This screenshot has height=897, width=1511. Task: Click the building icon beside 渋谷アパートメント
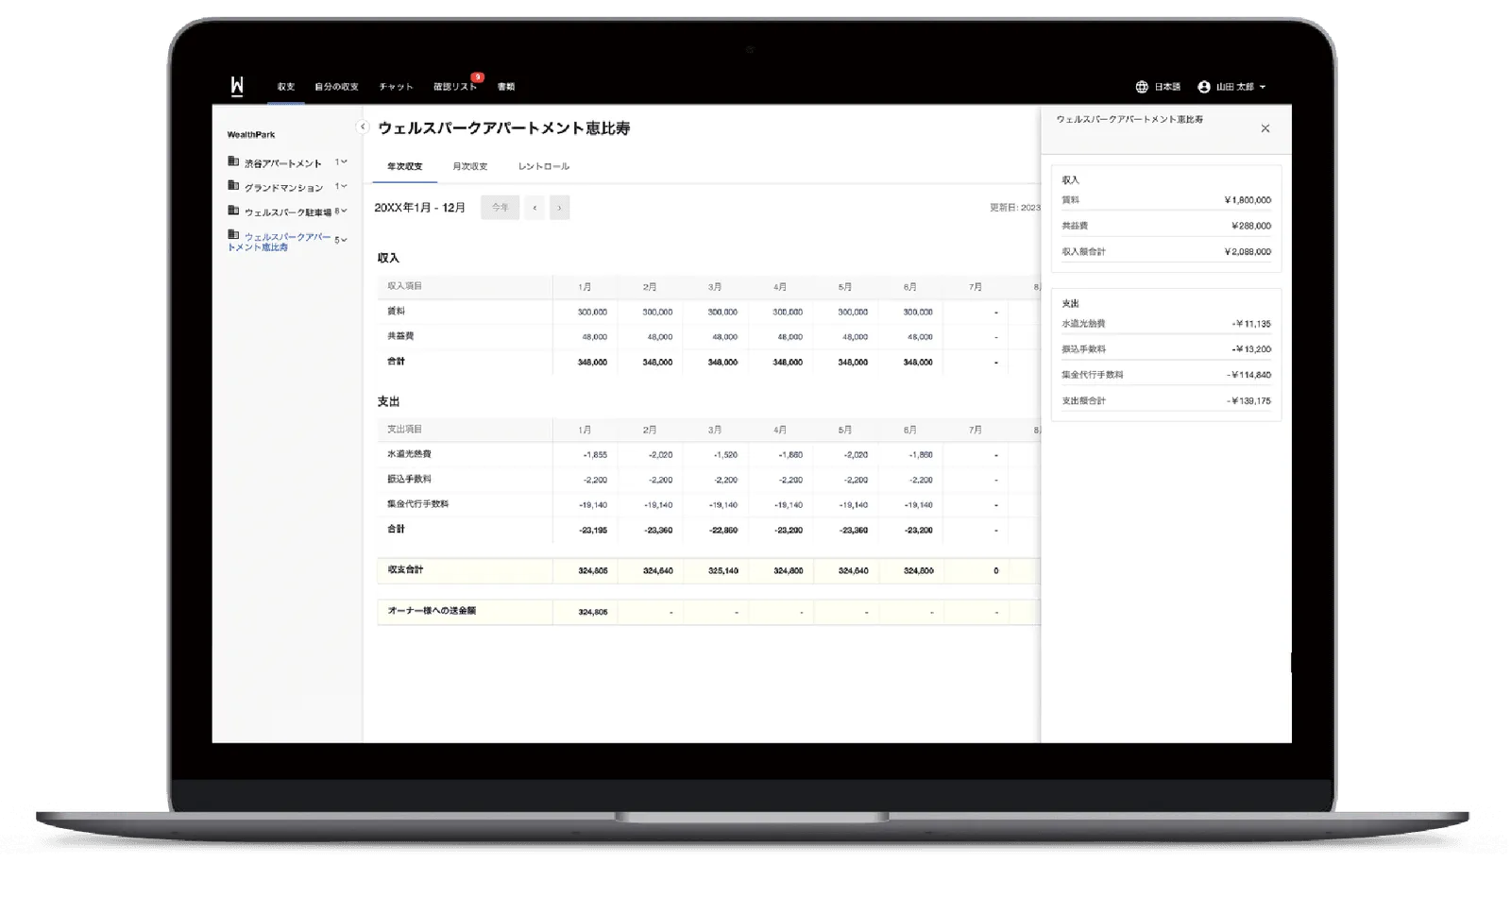(233, 161)
